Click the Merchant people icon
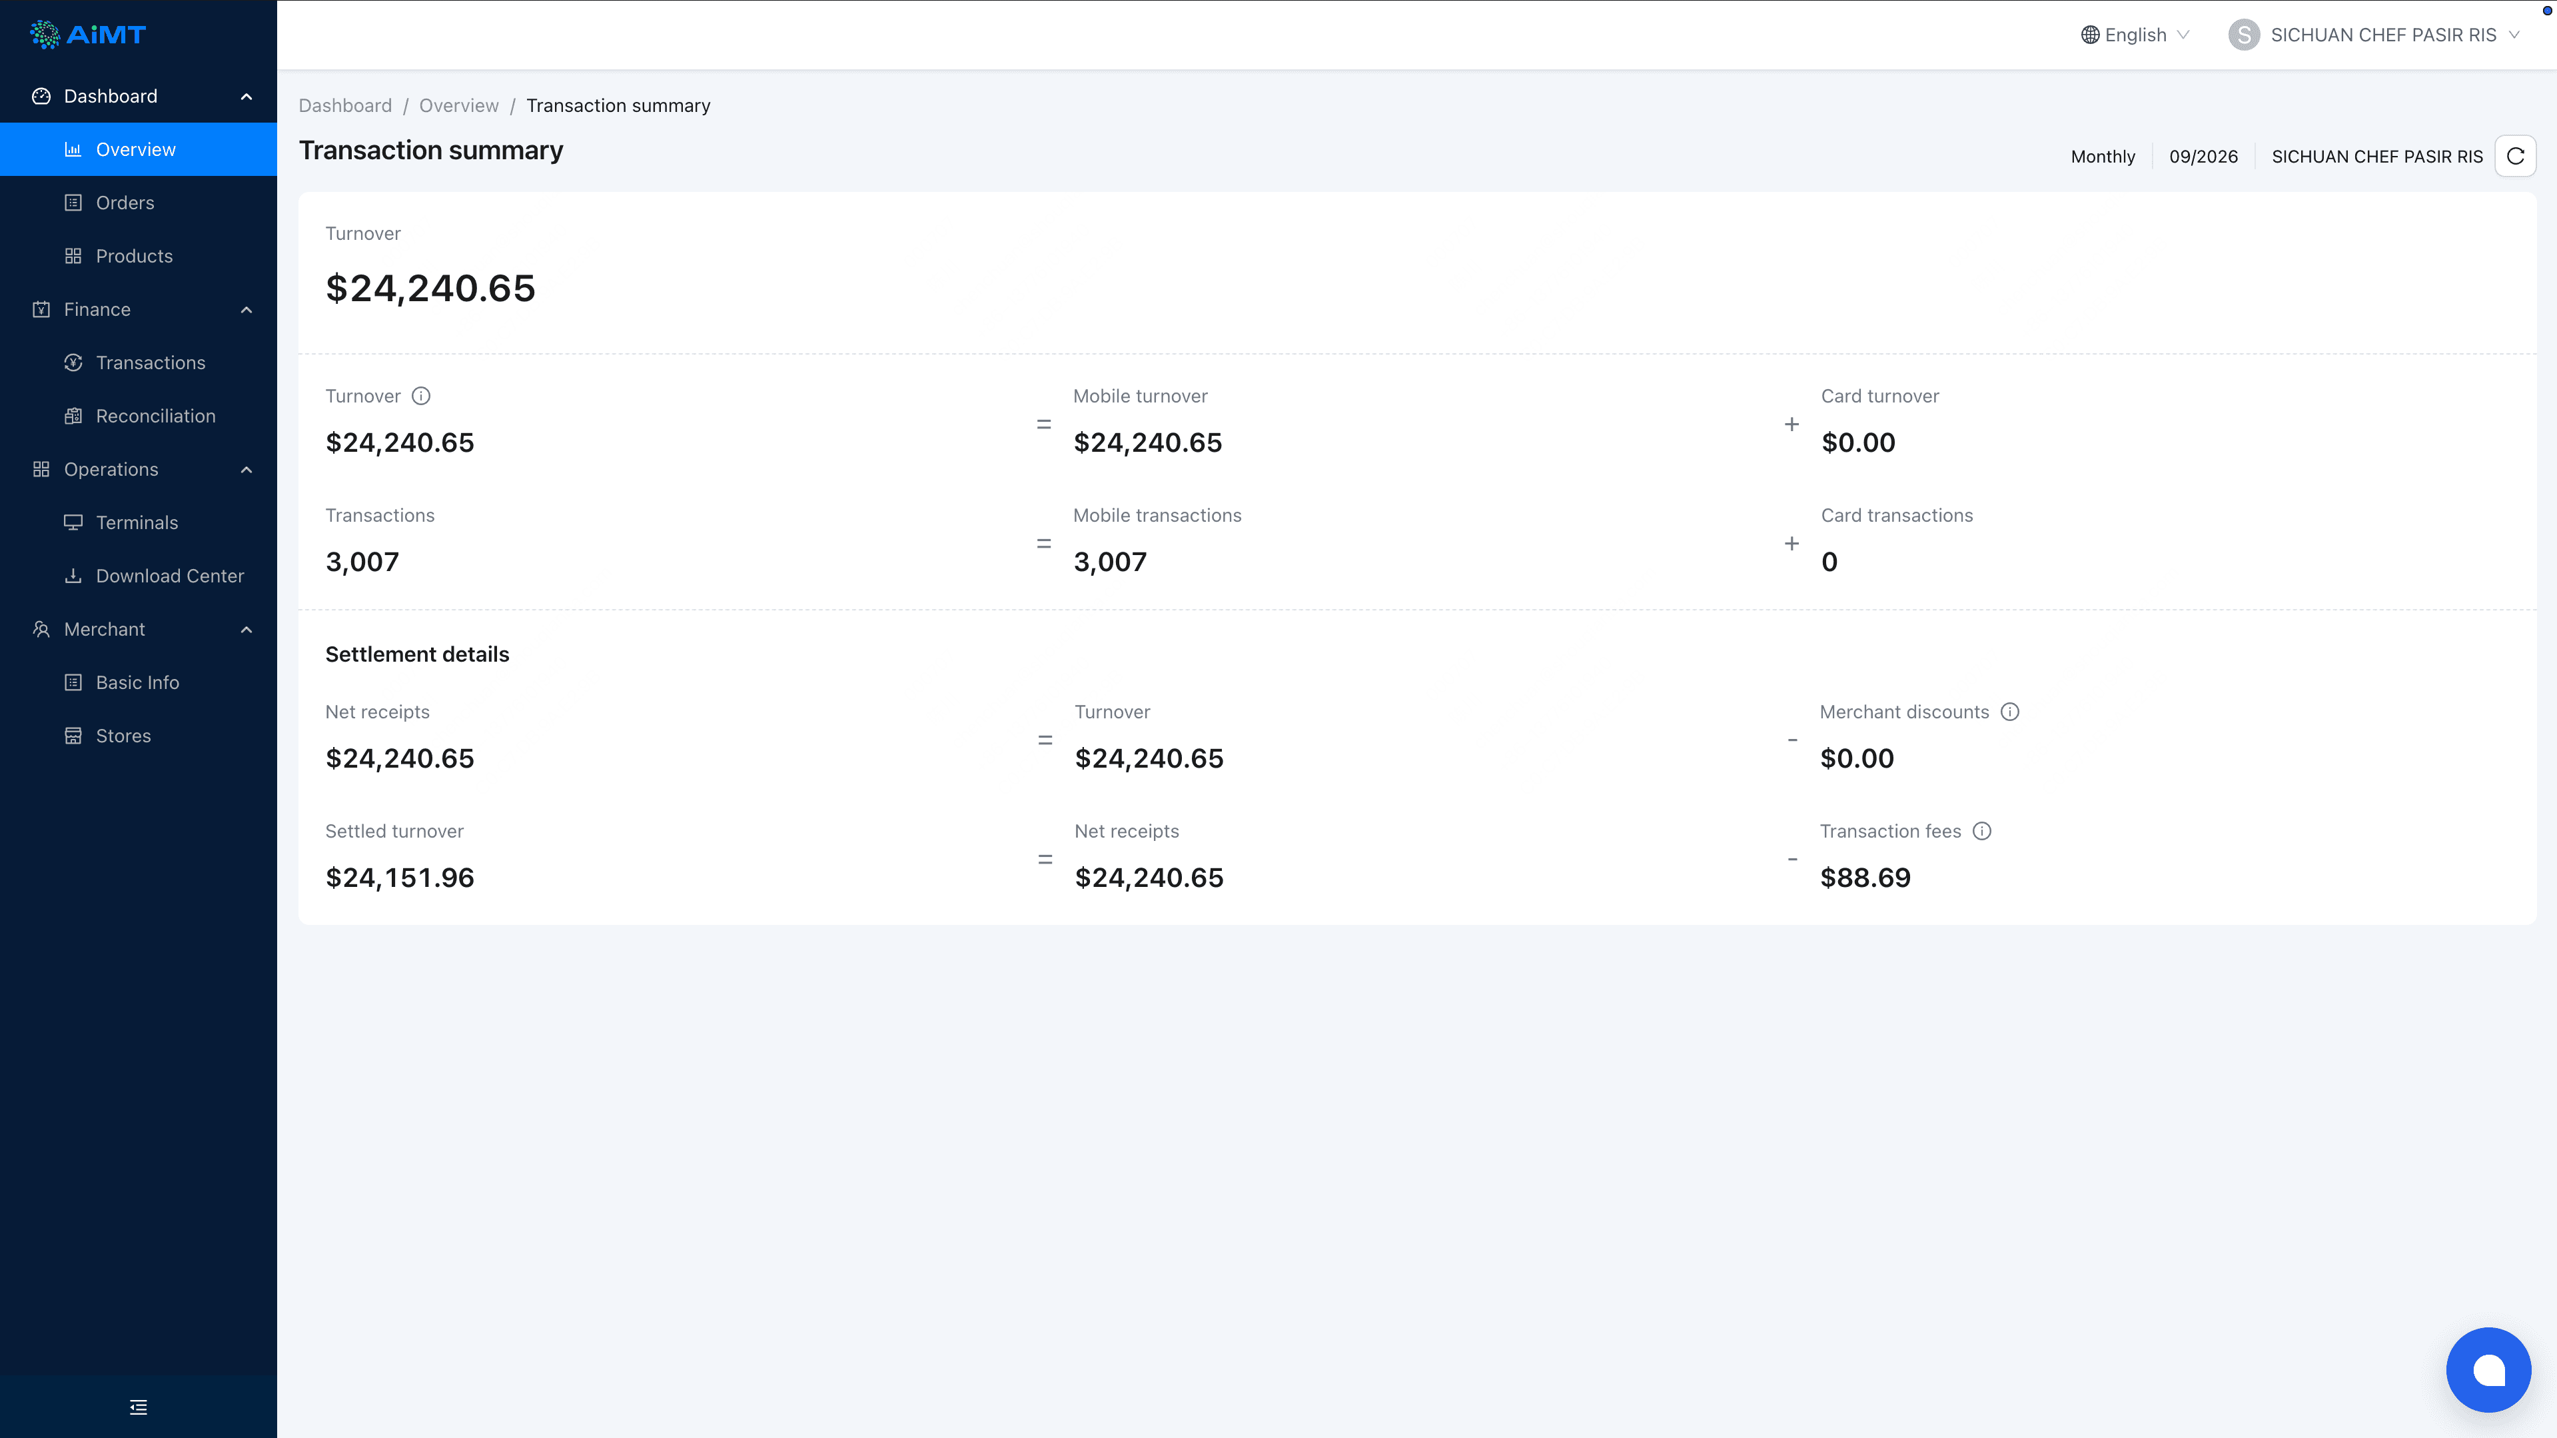2557x1438 pixels. pos(41,630)
